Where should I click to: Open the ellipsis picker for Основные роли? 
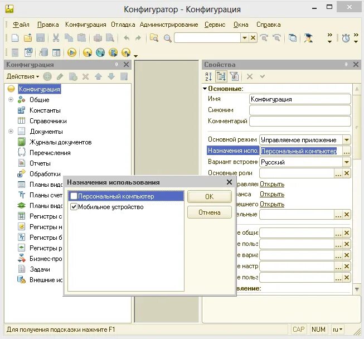[x=338, y=173]
